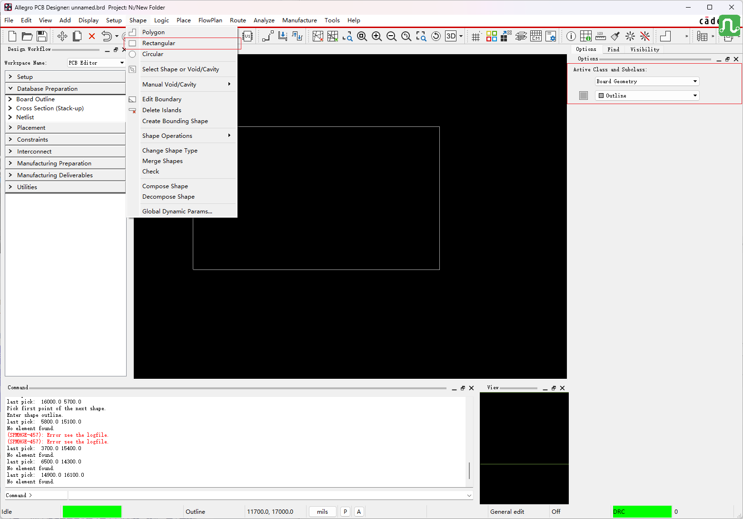Click the gray subclass color swatch

point(584,96)
